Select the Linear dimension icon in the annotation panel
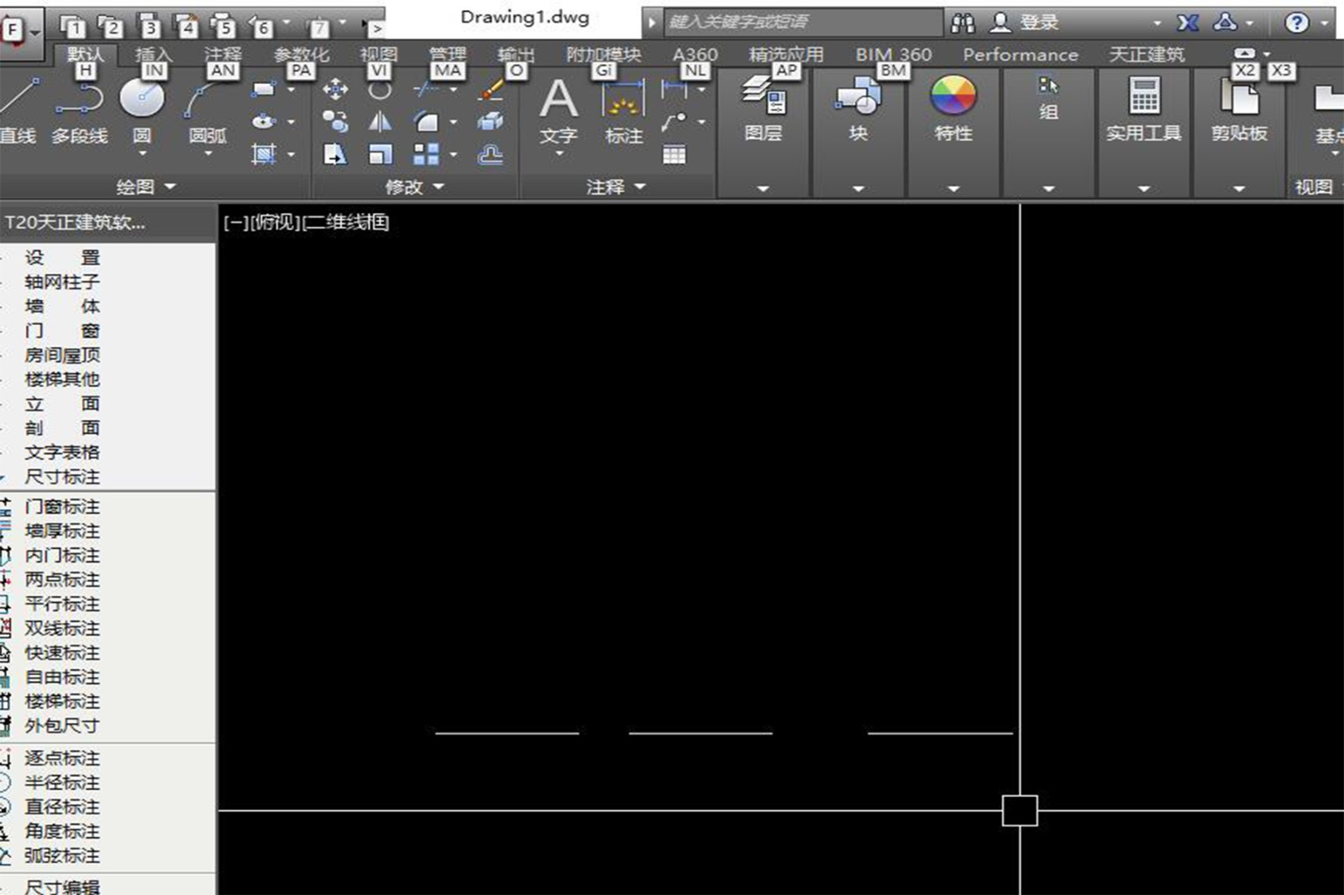The image size is (1344, 895). click(674, 89)
